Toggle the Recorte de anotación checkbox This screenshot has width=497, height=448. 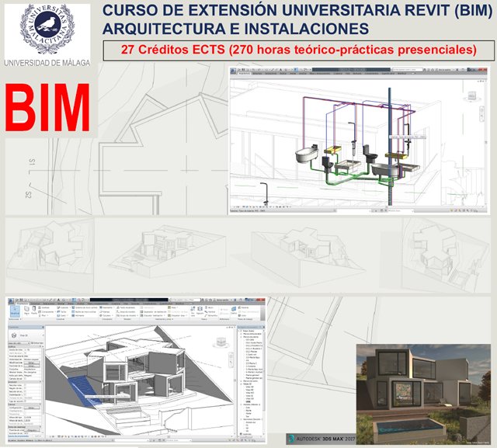[x=25, y=391]
